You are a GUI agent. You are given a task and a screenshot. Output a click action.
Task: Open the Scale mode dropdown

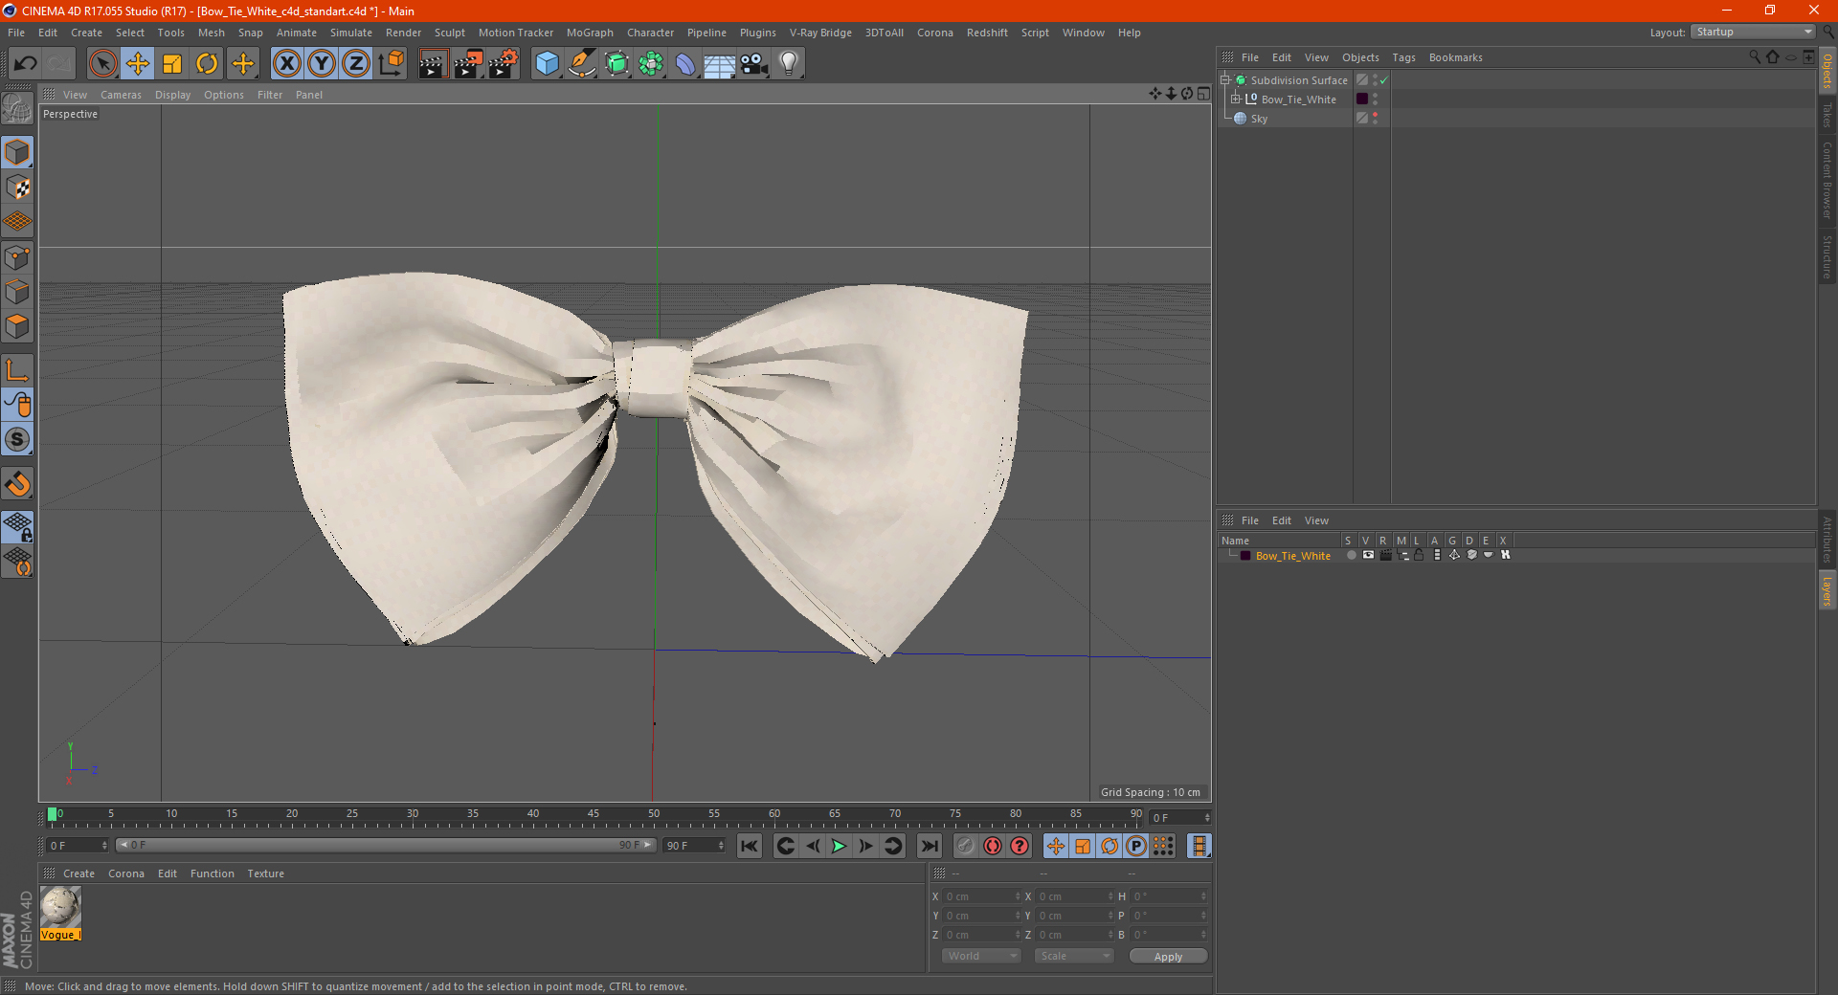pos(1074,956)
